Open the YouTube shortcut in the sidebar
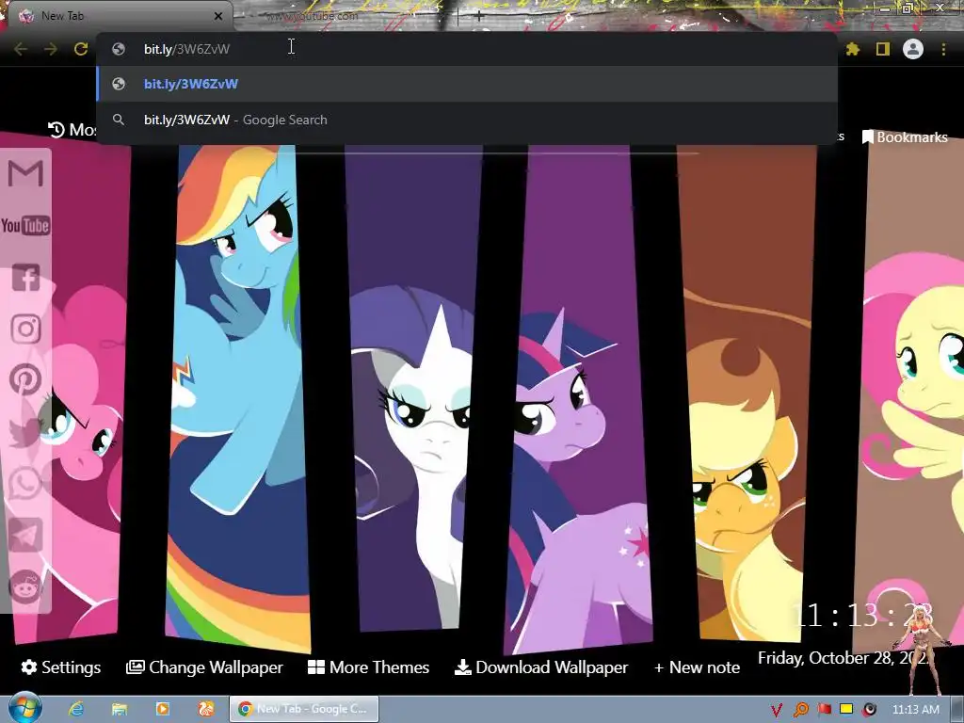The height and width of the screenshot is (723, 964). pyautogui.click(x=25, y=226)
